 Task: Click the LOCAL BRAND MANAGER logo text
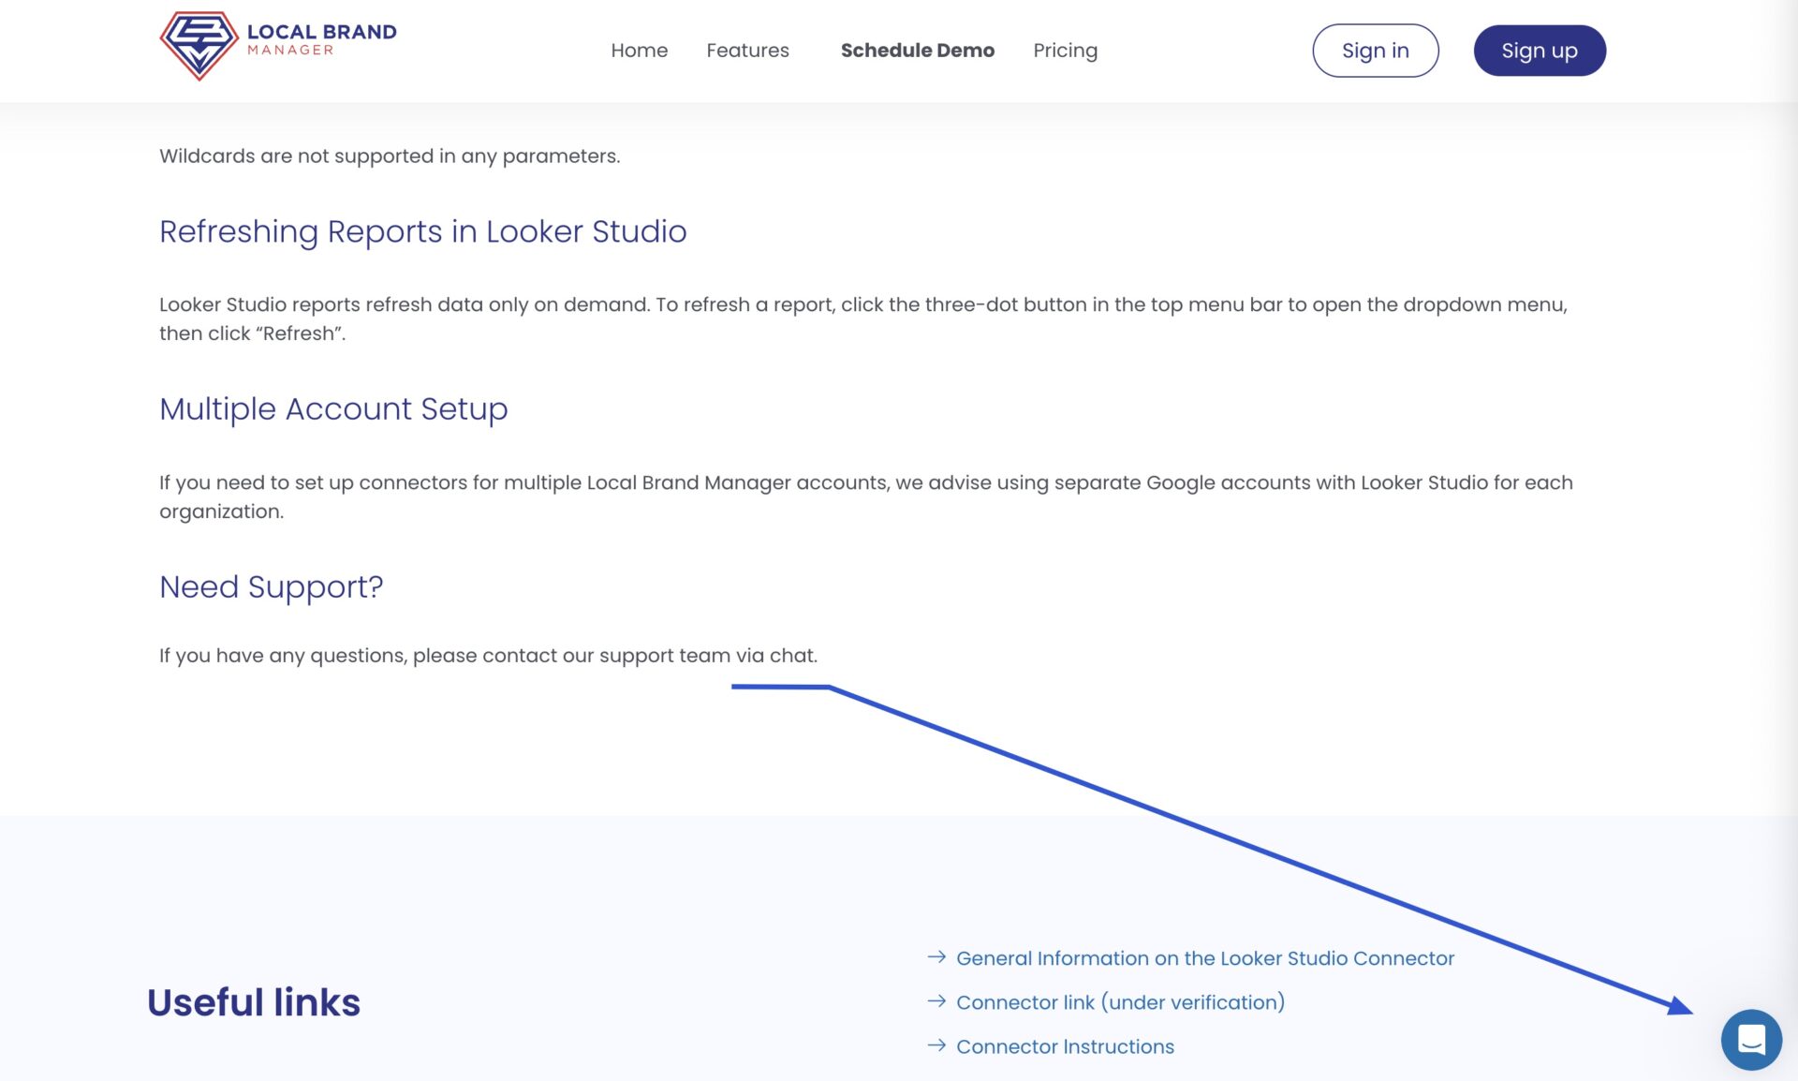[321, 39]
